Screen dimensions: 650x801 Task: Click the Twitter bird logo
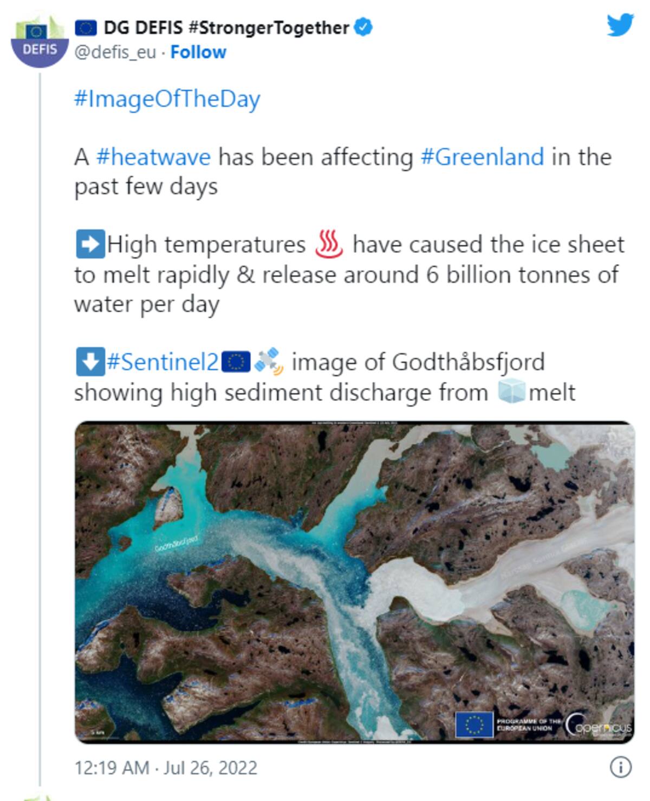pyautogui.click(x=620, y=25)
